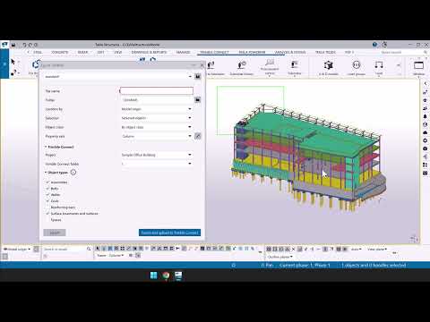Screen dimensions: 430x322
Task: Click the blue help question mark icon
Action: tap(374, 45)
